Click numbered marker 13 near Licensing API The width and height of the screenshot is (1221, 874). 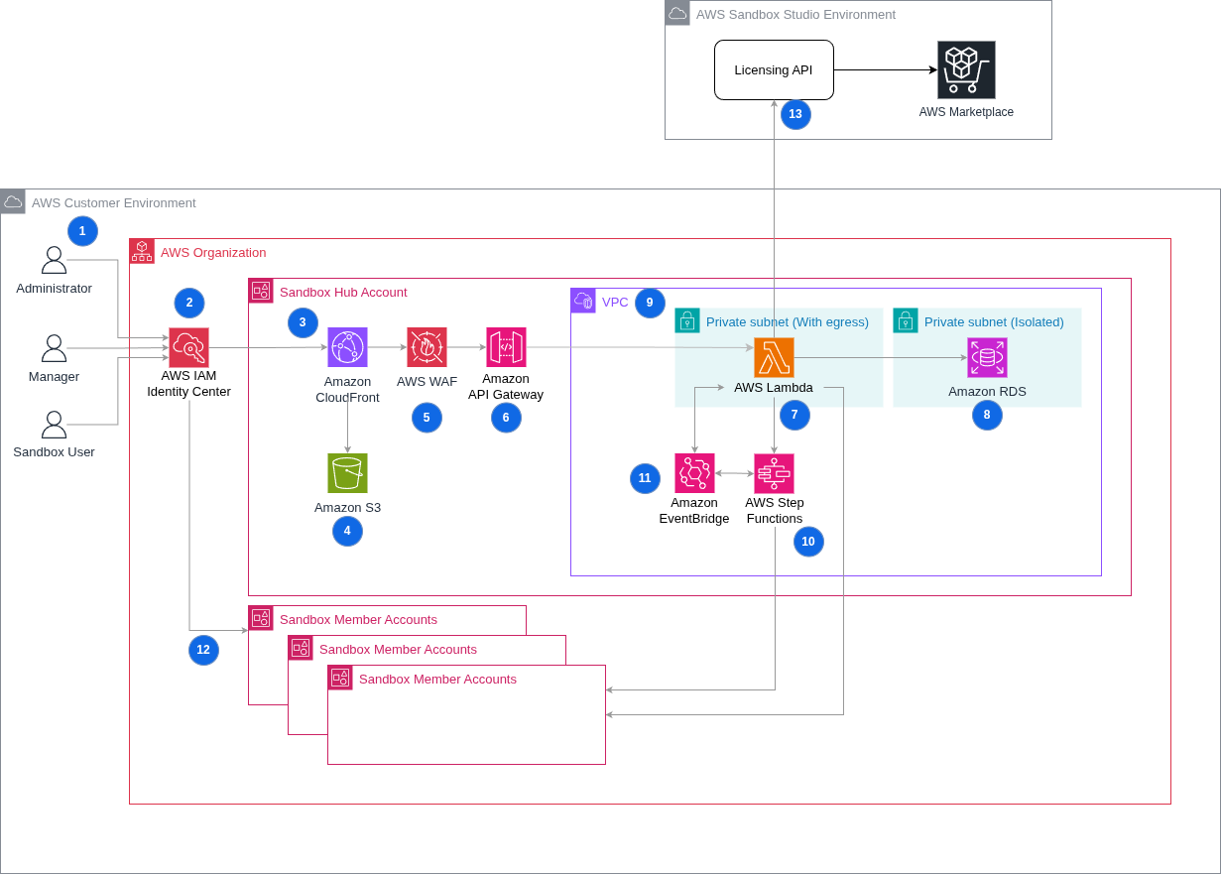click(795, 115)
